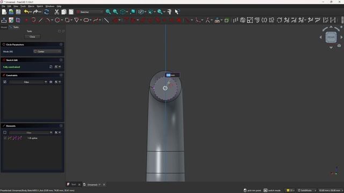This screenshot has height=193, width=344.
Task: Click the View Section icon
Action: pos(18,20)
